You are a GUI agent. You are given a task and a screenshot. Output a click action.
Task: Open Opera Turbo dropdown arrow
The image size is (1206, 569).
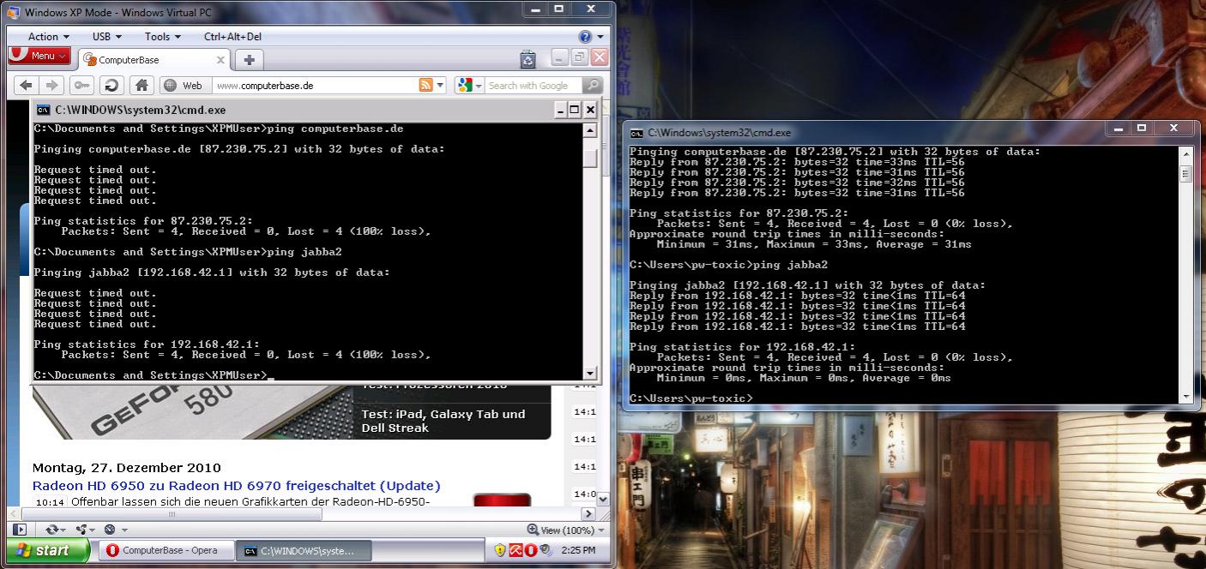click(124, 530)
